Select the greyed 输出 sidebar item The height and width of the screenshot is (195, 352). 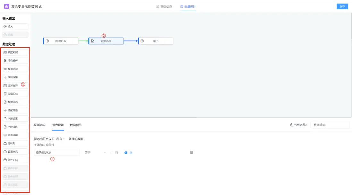(15, 35)
